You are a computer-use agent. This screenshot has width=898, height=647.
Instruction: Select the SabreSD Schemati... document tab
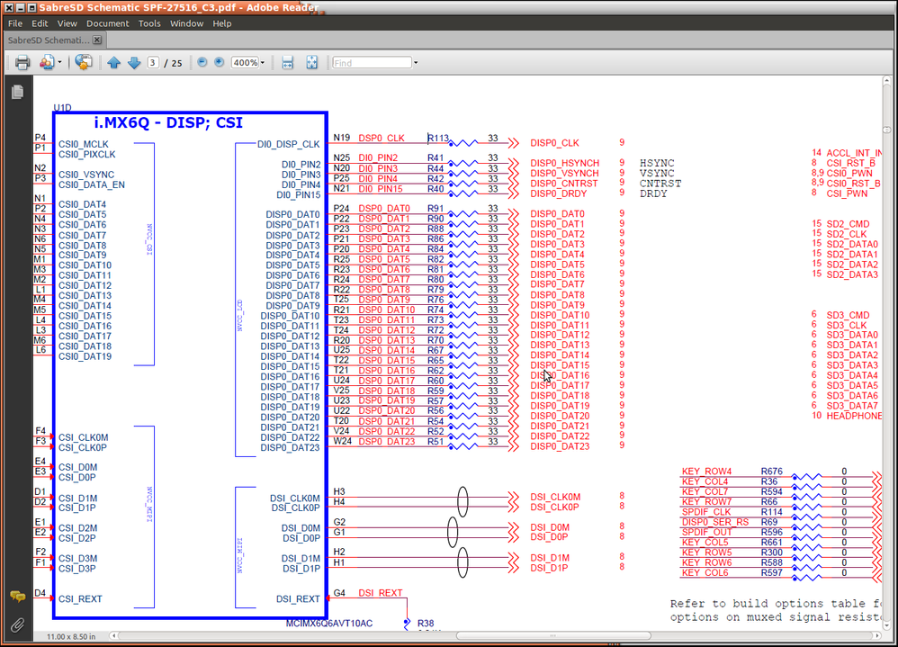49,40
